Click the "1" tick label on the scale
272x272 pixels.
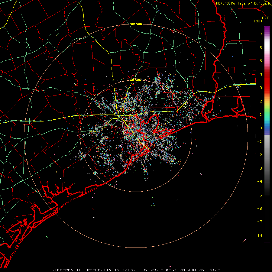coord(261,115)
